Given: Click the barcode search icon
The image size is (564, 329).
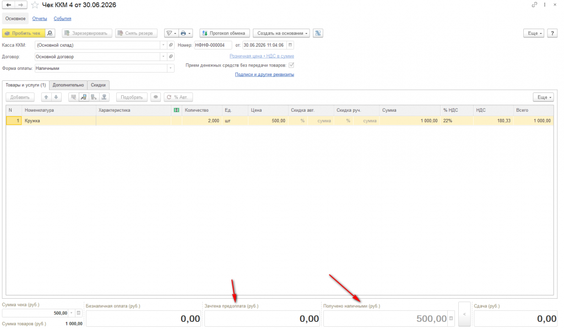Looking at the screenshot, I should click(73, 97).
